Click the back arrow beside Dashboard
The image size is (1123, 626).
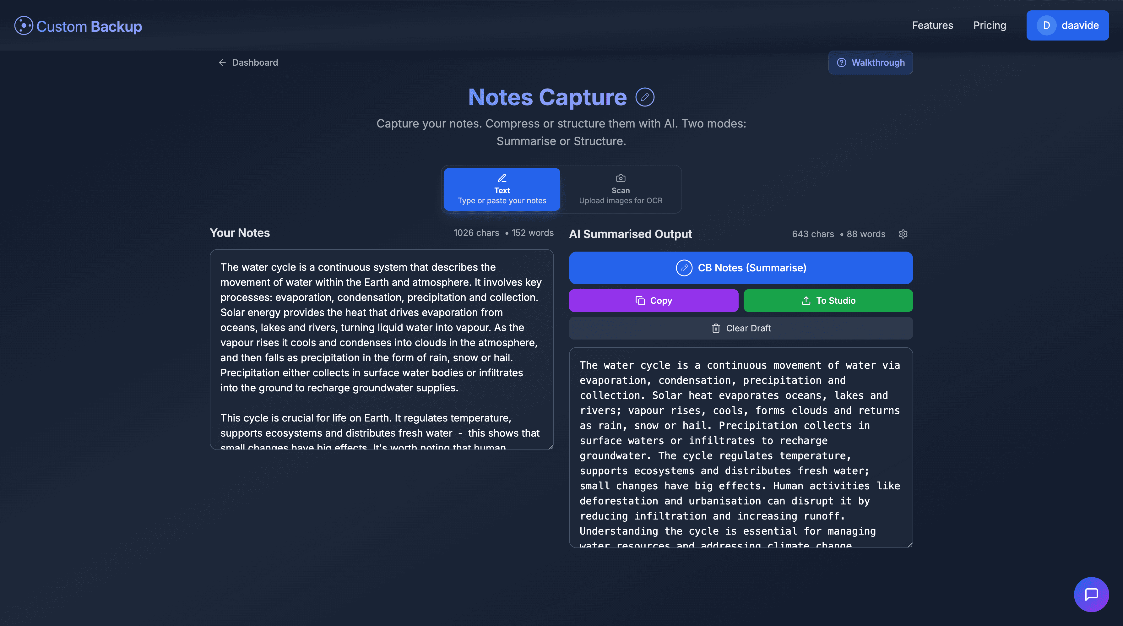tap(223, 62)
